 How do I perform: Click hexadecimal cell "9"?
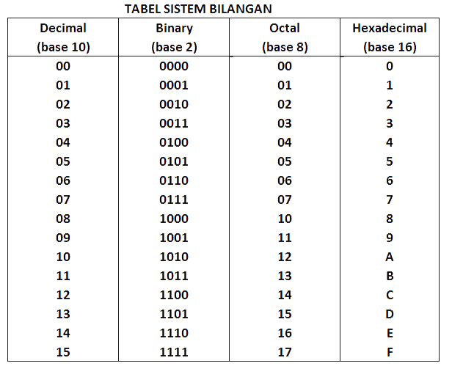point(390,238)
